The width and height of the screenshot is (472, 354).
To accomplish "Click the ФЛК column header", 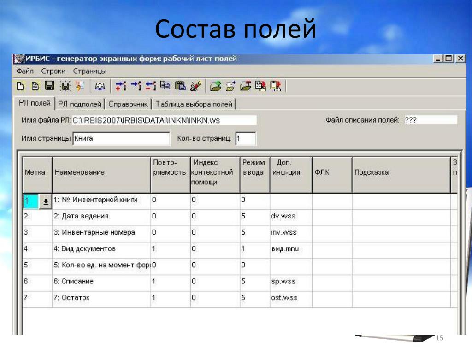I will tap(332, 175).
